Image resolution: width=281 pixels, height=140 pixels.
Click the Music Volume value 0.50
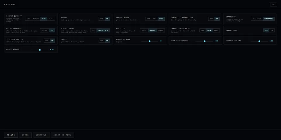(52, 50)
